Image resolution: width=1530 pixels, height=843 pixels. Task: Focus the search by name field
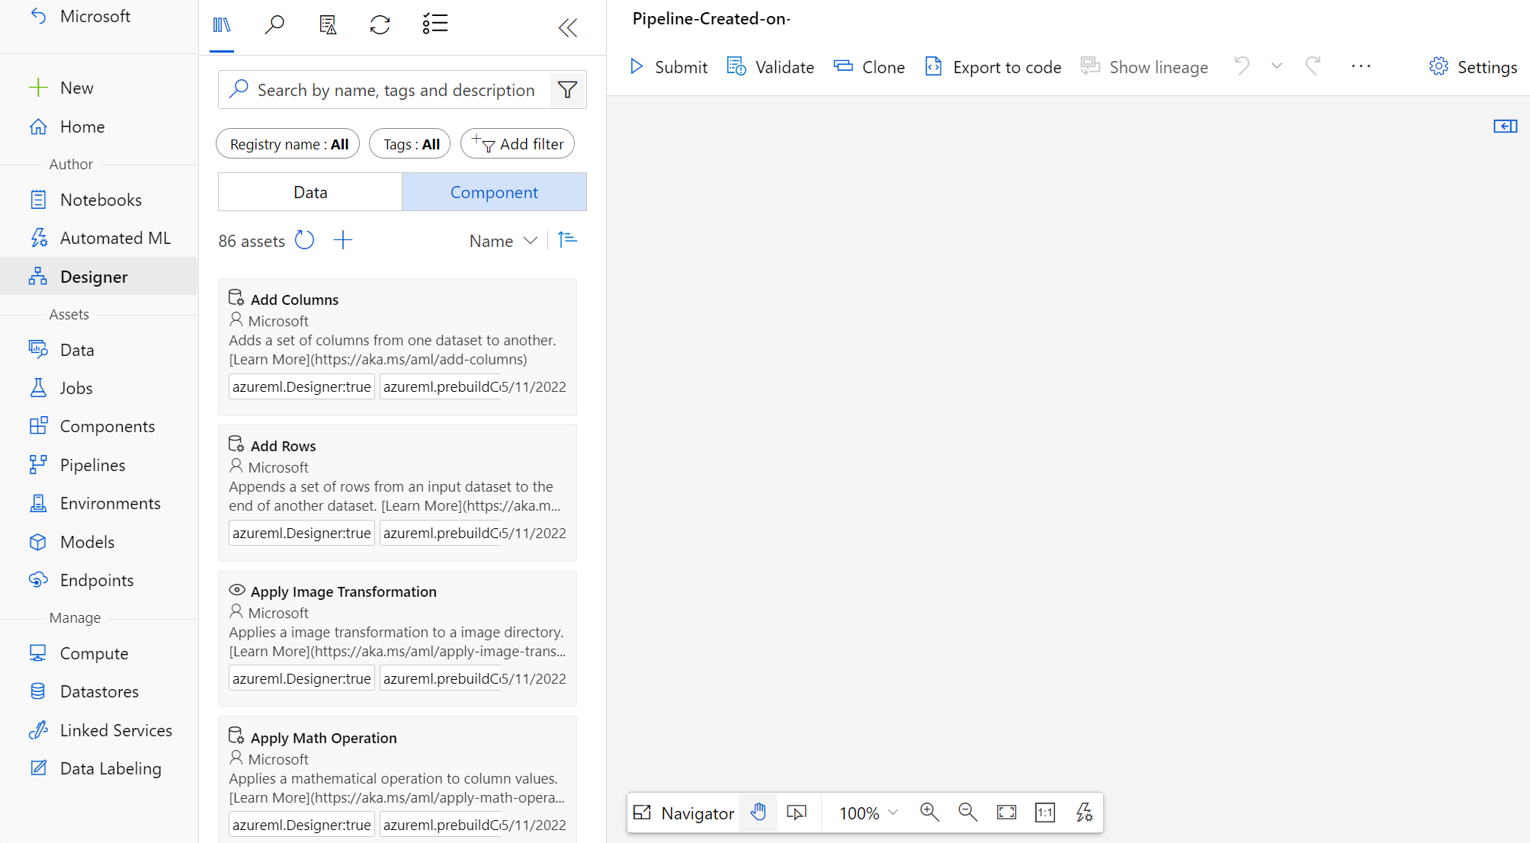[x=396, y=90]
